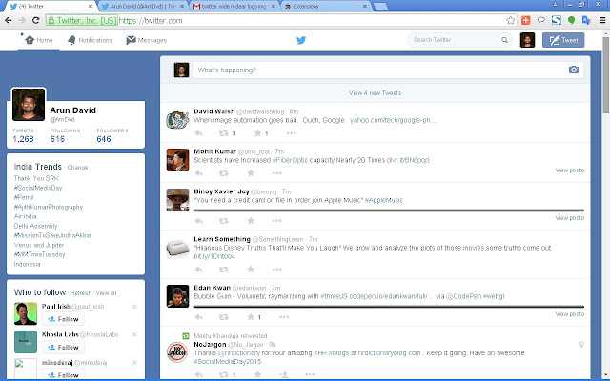The height and width of the screenshot is (381, 610).
Task: Retweet the Learn Something tweet
Action: coord(223,270)
